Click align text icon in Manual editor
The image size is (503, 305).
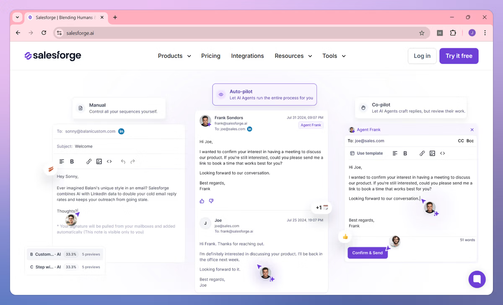pos(62,162)
